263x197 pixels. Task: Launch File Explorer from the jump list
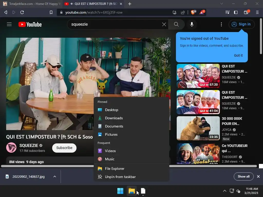click(x=131, y=169)
